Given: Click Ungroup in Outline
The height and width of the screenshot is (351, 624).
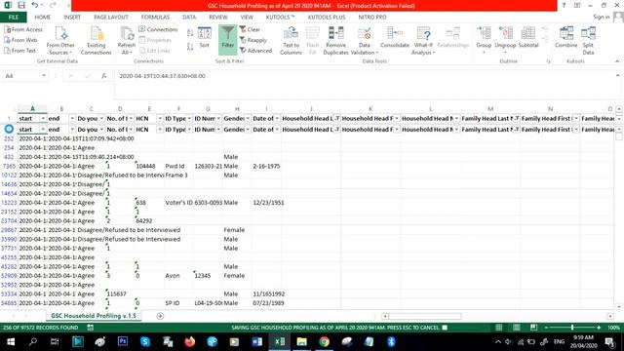Looking at the screenshot, I should [505, 41].
